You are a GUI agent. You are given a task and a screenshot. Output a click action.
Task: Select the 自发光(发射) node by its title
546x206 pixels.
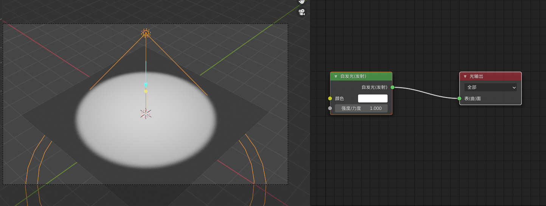click(353, 76)
